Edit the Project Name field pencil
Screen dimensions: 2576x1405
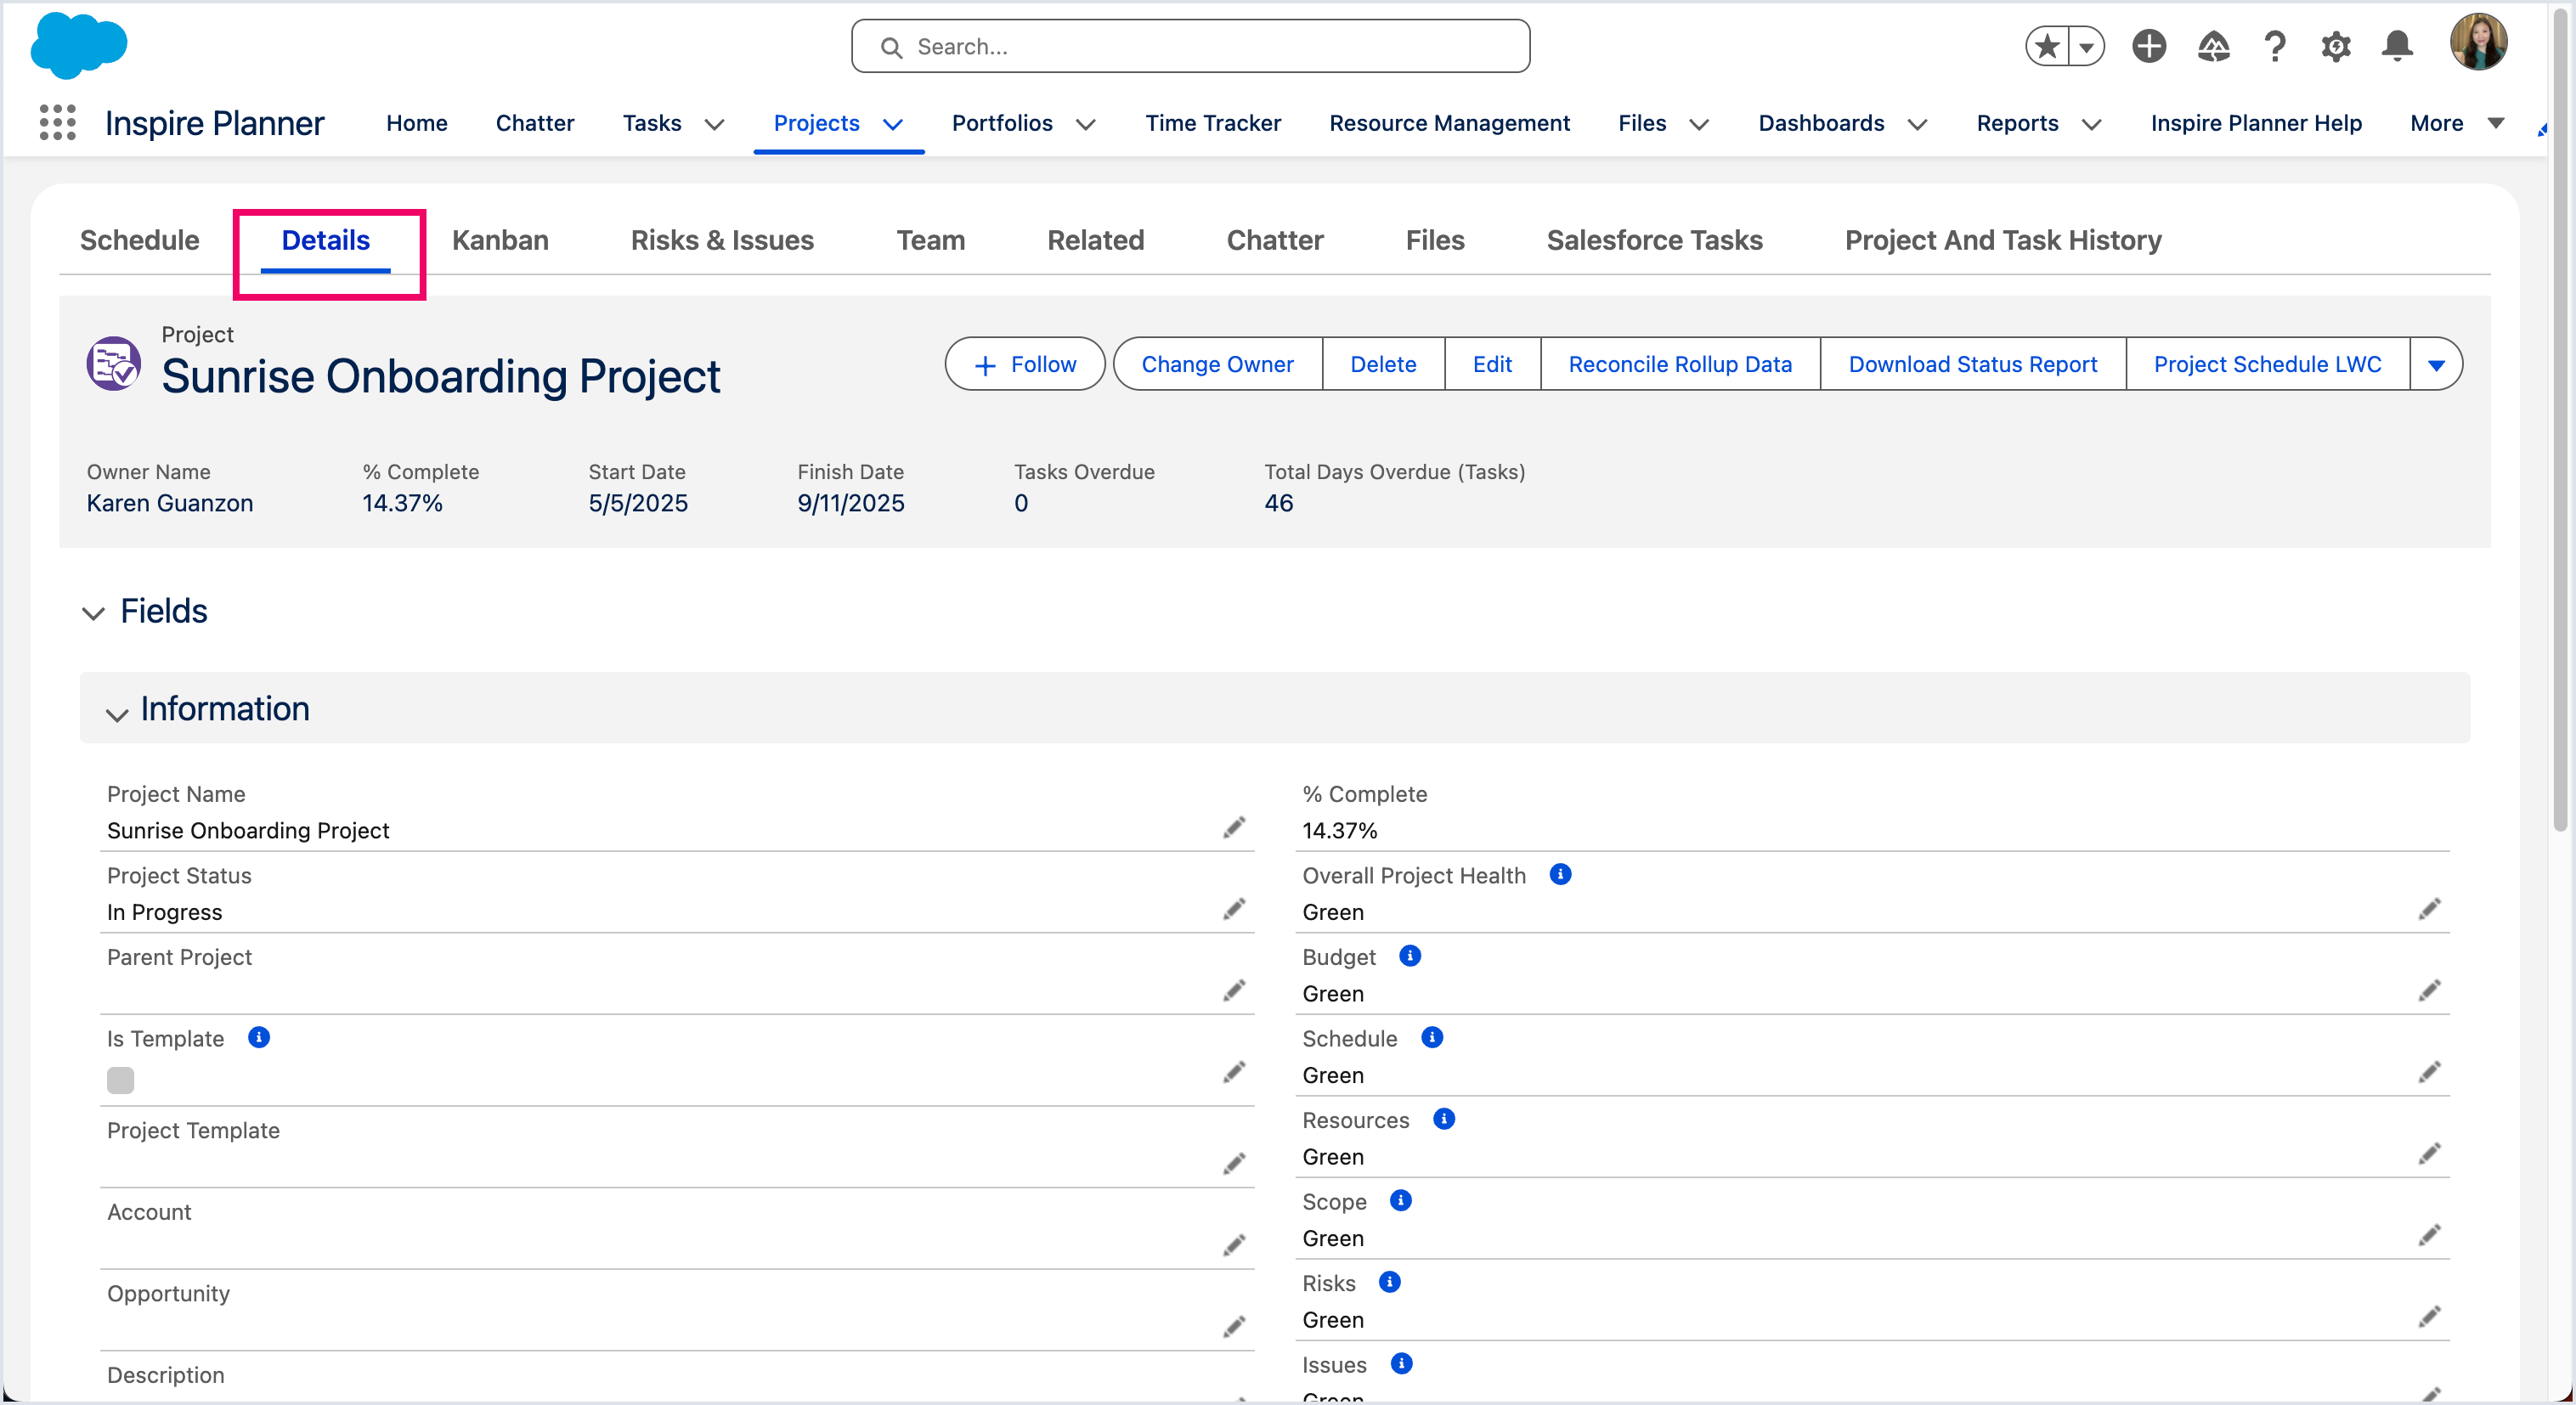click(1235, 828)
